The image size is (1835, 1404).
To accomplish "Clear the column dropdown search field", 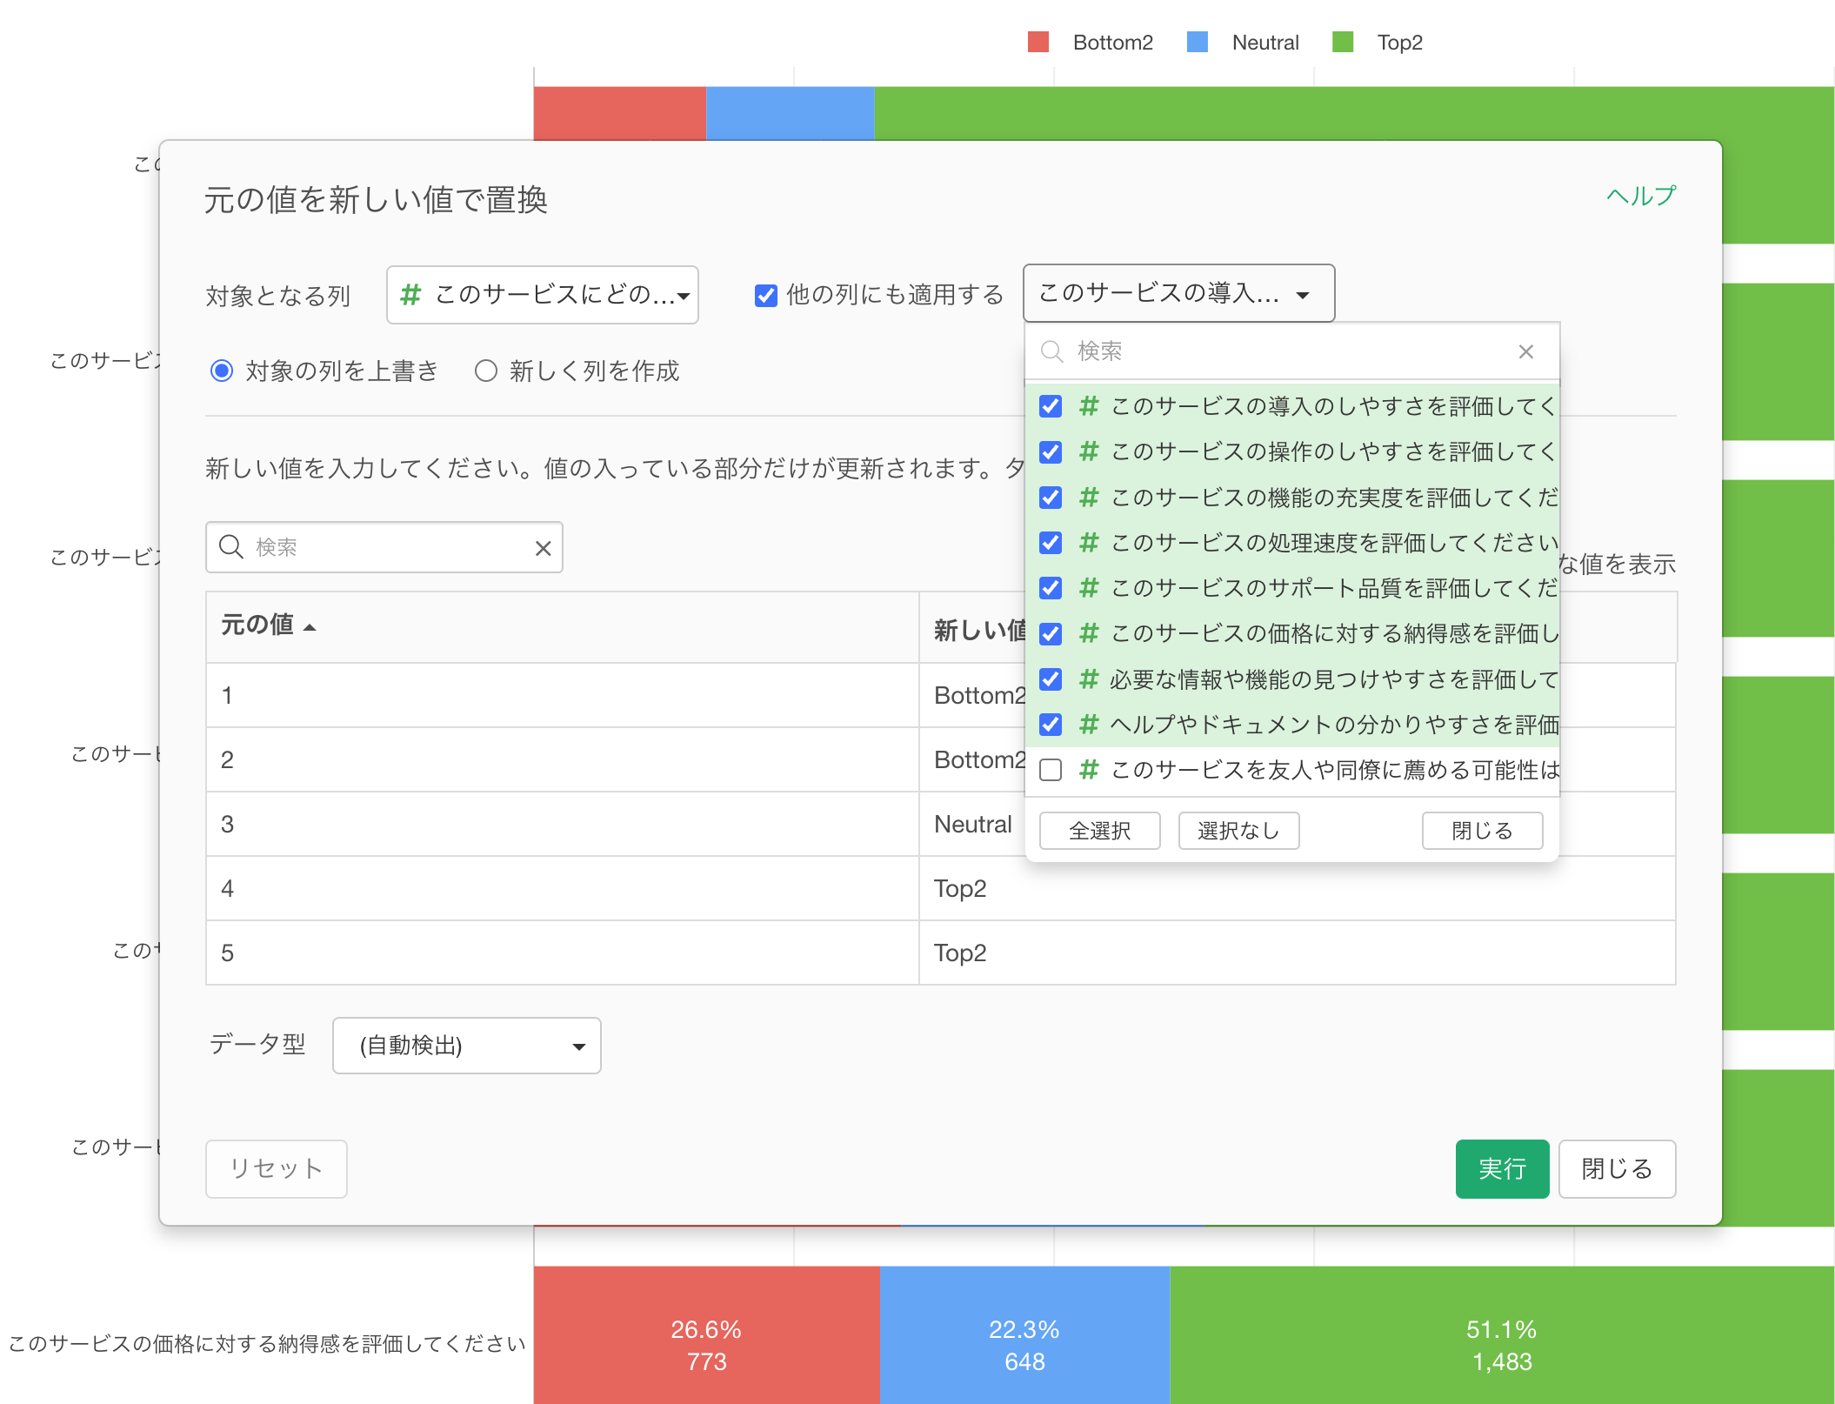I will (x=1525, y=351).
